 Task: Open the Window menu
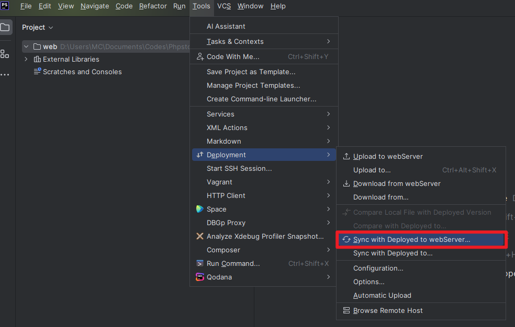coord(250,6)
